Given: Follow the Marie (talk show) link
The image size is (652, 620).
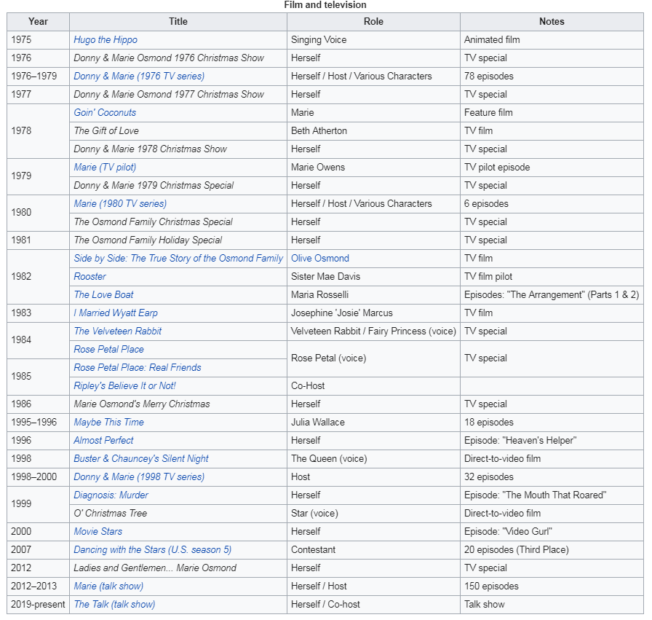Looking at the screenshot, I should [108, 586].
